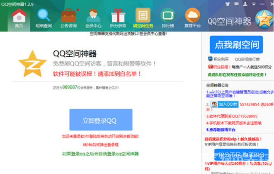Click 加入QQ群 button
Image resolution: width=274 pixels, height=174 pixels.
coord(225,104)
